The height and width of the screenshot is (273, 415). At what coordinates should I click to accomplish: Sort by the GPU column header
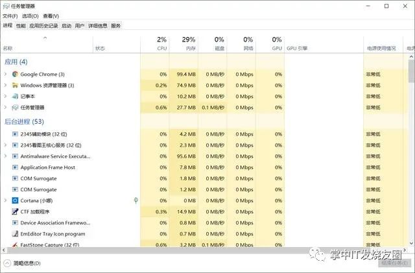[x=270, y=44]
